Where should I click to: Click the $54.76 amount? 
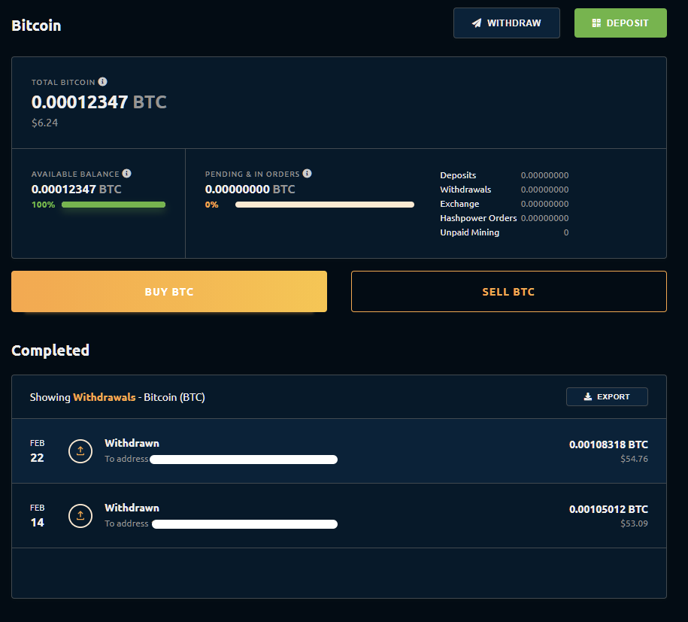634,459
